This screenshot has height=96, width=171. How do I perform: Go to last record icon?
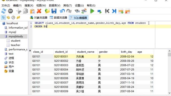point(114,11)
